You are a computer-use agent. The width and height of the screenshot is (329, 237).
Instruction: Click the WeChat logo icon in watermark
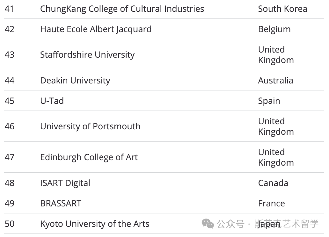[208, 224]
